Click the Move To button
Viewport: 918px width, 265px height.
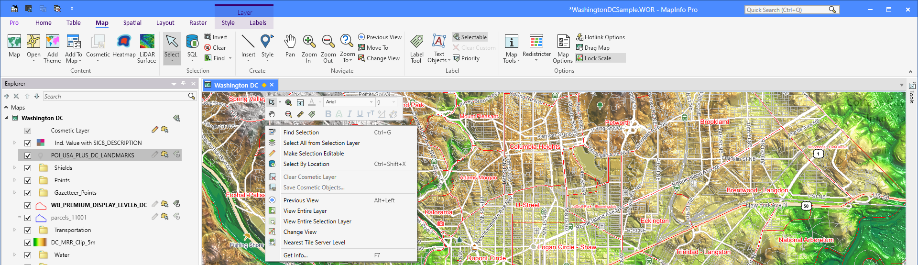point(373,47)
